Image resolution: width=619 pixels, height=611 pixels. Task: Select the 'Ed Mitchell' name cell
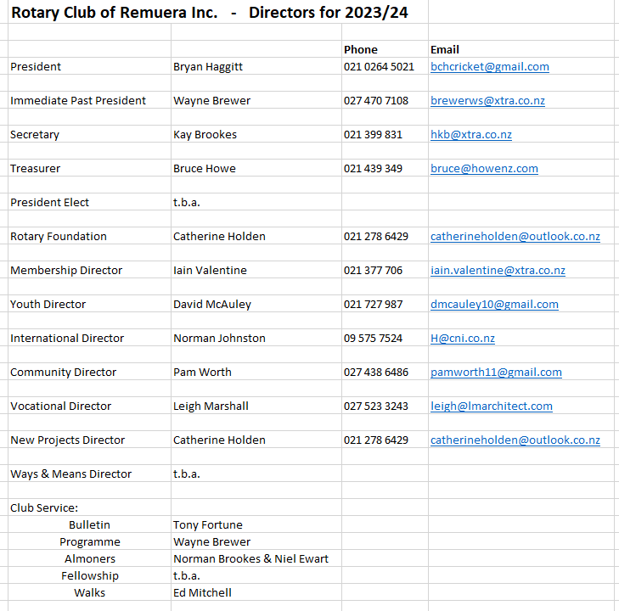click(x=256, y=592)
